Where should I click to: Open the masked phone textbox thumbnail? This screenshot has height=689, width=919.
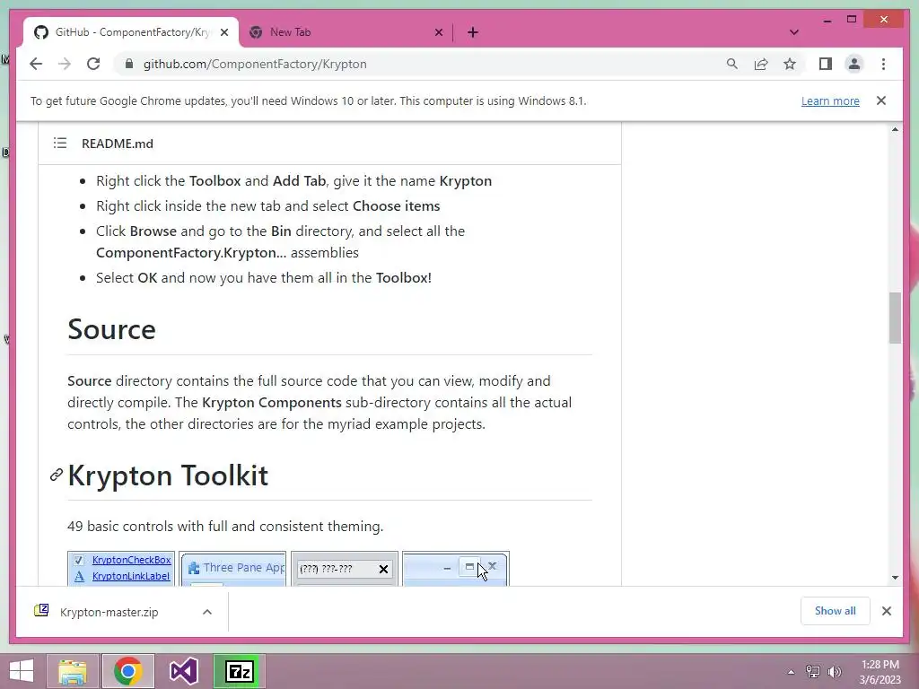(x=345, y=568)
